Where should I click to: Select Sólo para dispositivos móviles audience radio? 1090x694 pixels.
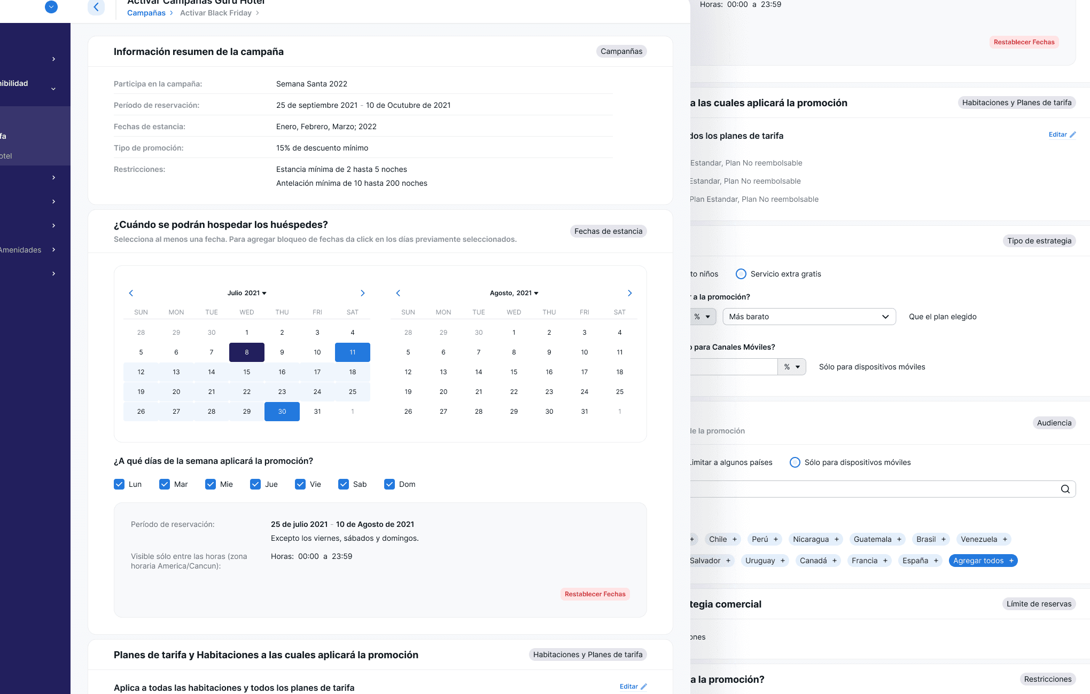[795, 462]
